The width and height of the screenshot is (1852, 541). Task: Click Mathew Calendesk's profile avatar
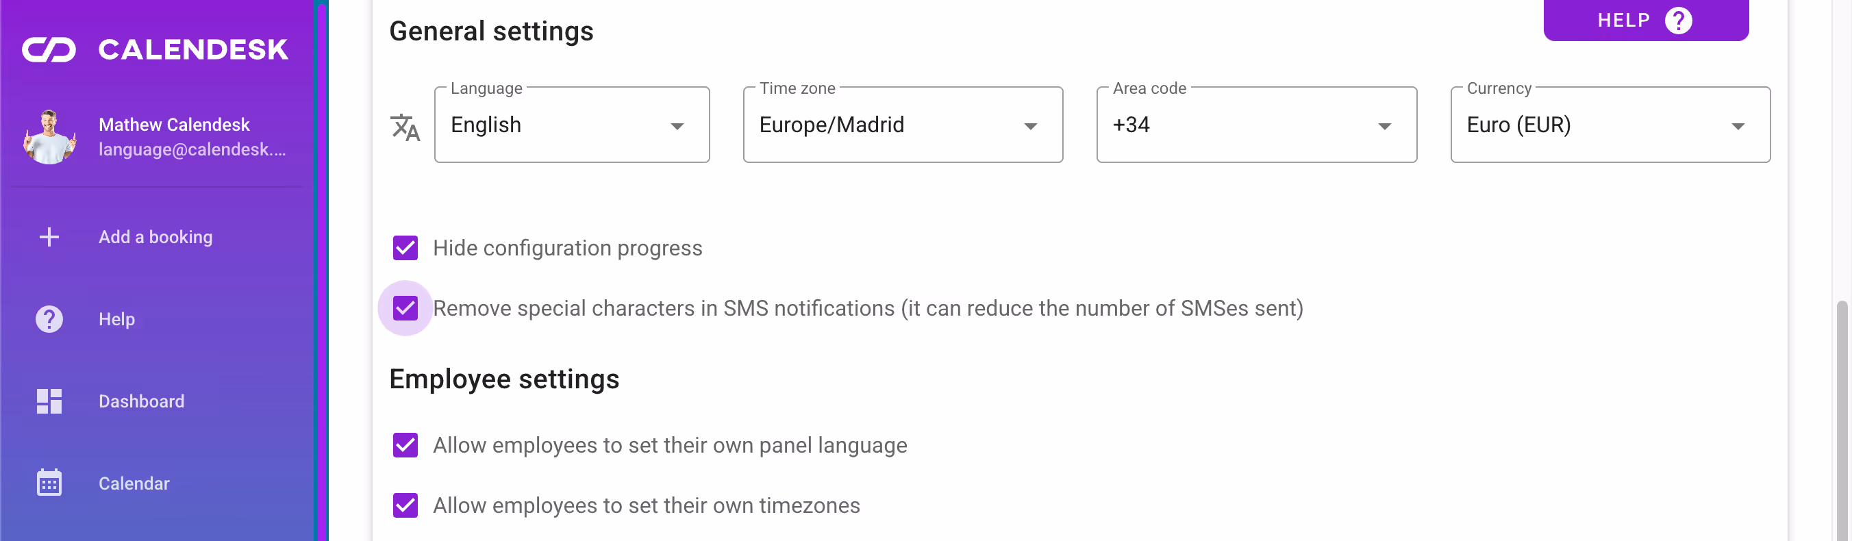click(49, 136)
